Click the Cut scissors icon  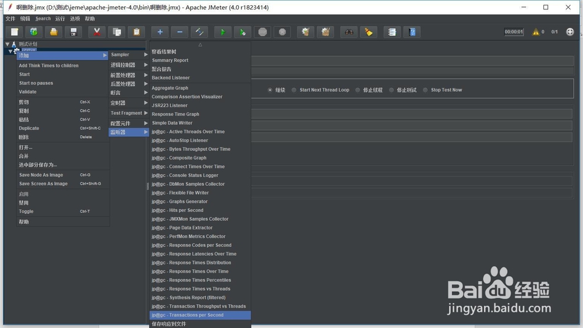click(x=97, y=32)
